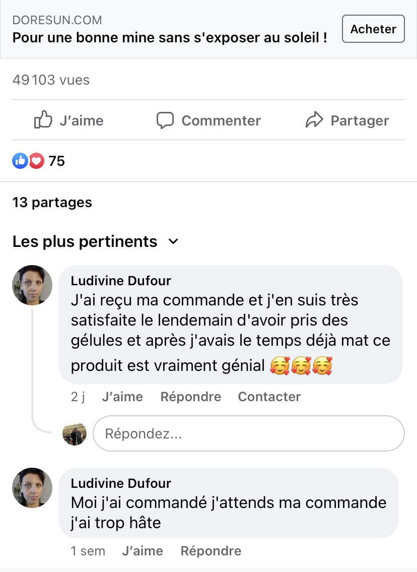
Task: Open first comment's profile picture
Action: coord(32,285)
